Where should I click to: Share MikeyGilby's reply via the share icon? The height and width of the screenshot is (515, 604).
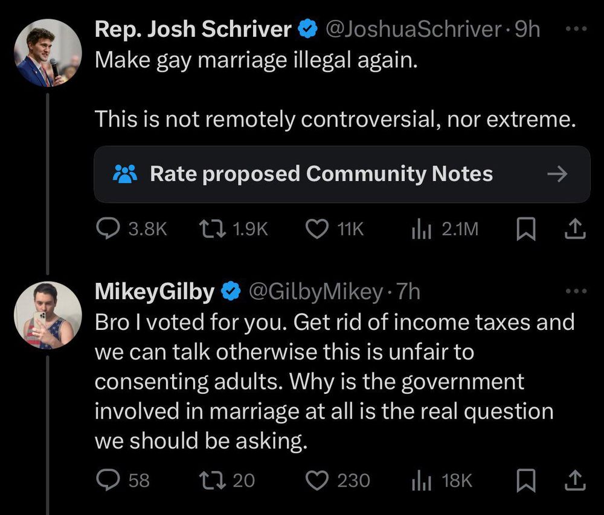click(575, 479)
